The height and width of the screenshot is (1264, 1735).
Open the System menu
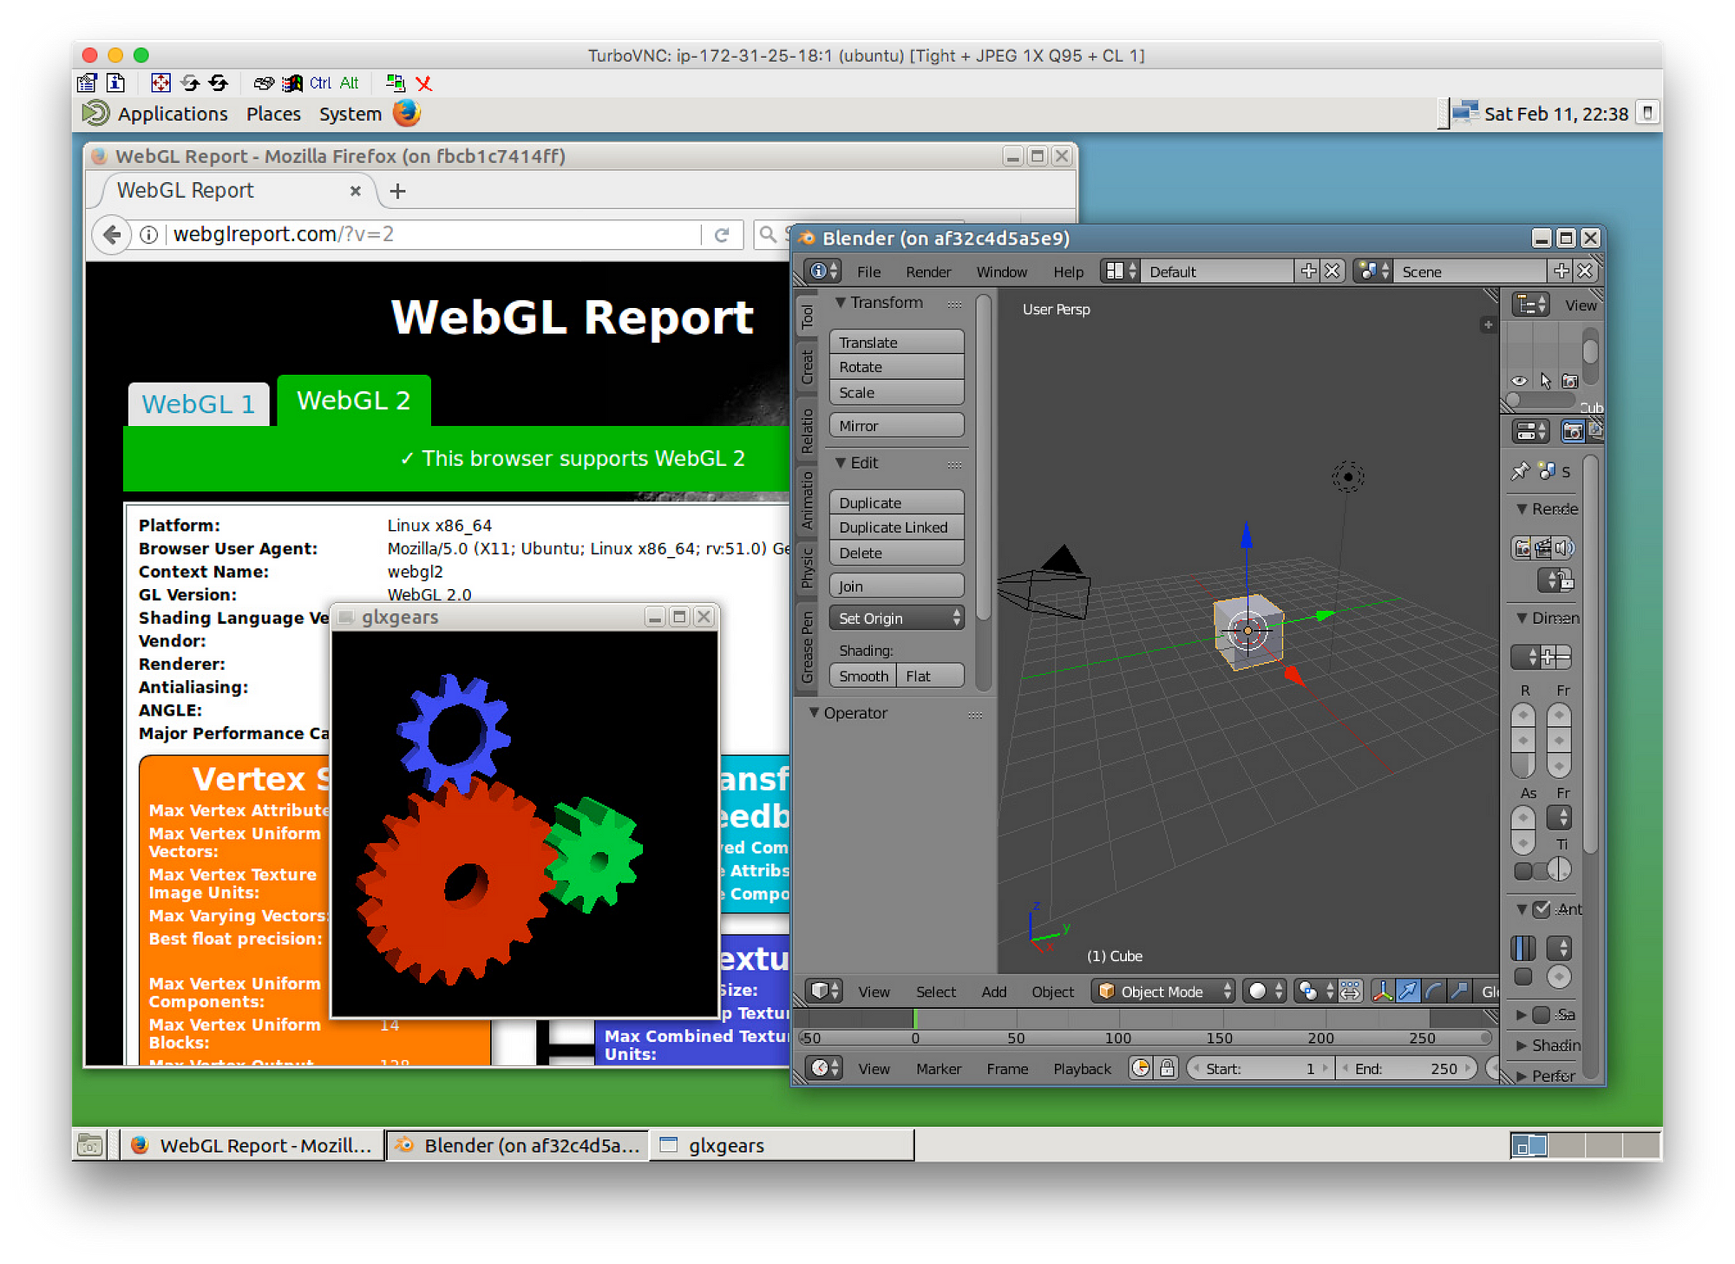coord(350,114)
